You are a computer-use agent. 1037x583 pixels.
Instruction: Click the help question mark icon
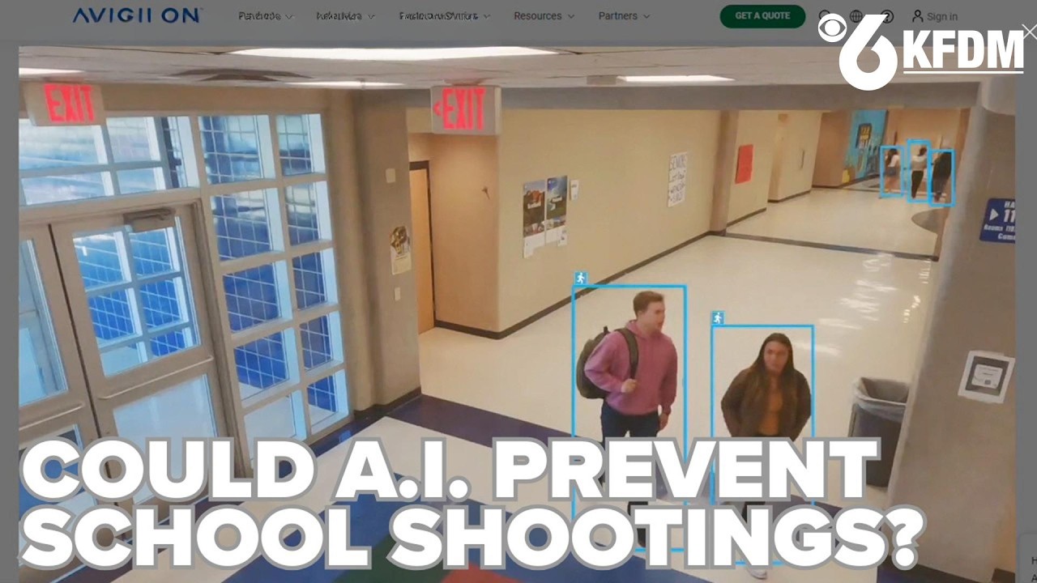(x=887, y=16)
